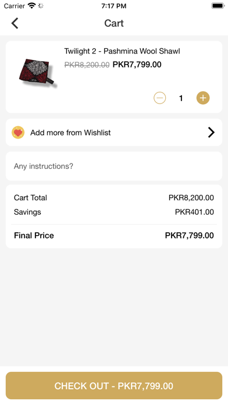
Task: Tap the Savings PKR401.00 amount
Action: (194, 212)
